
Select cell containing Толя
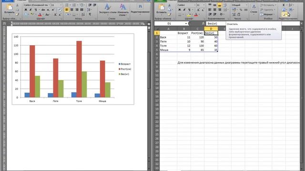168,46
